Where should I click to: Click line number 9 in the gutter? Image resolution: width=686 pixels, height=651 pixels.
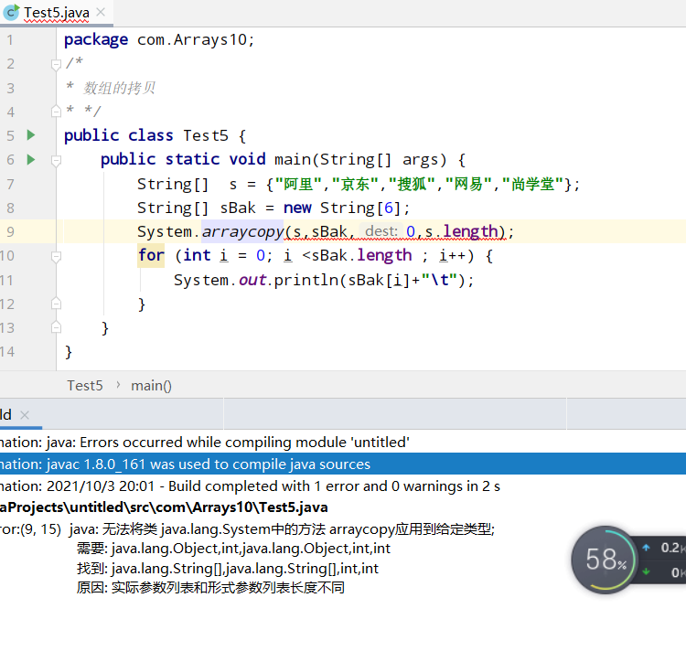click(x=10, y=231)
